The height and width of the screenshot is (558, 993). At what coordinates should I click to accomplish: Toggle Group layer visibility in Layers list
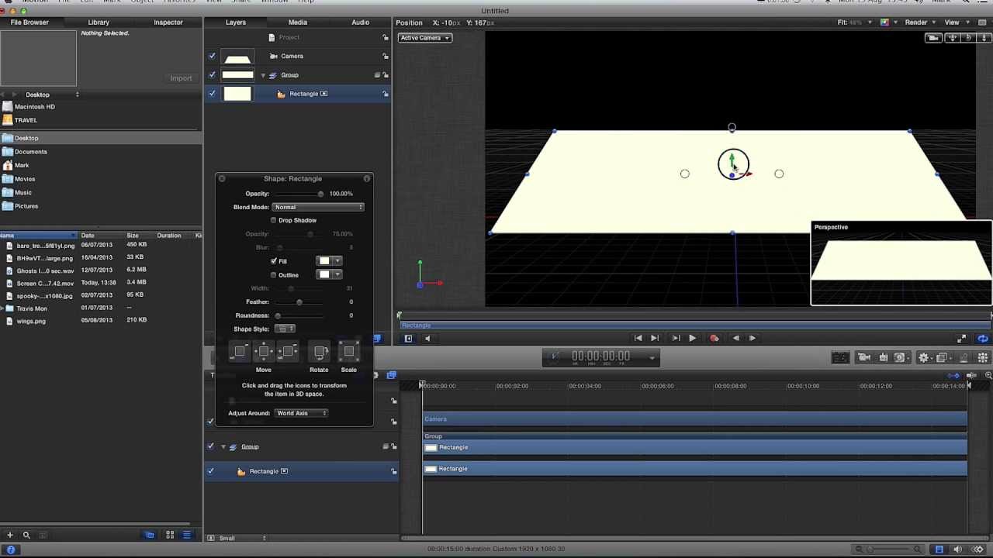(212, 75)
